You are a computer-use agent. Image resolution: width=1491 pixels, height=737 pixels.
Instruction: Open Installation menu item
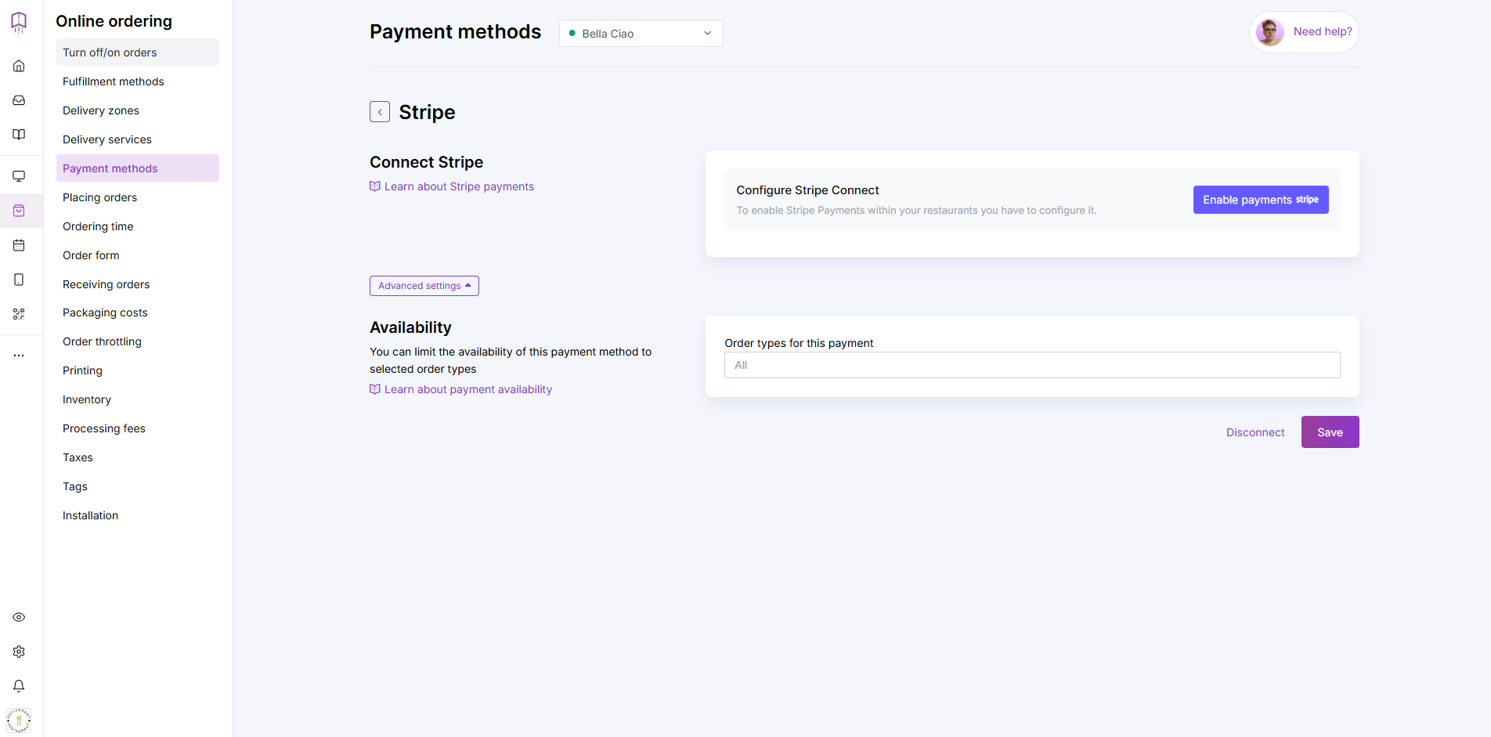coord(138,515)
